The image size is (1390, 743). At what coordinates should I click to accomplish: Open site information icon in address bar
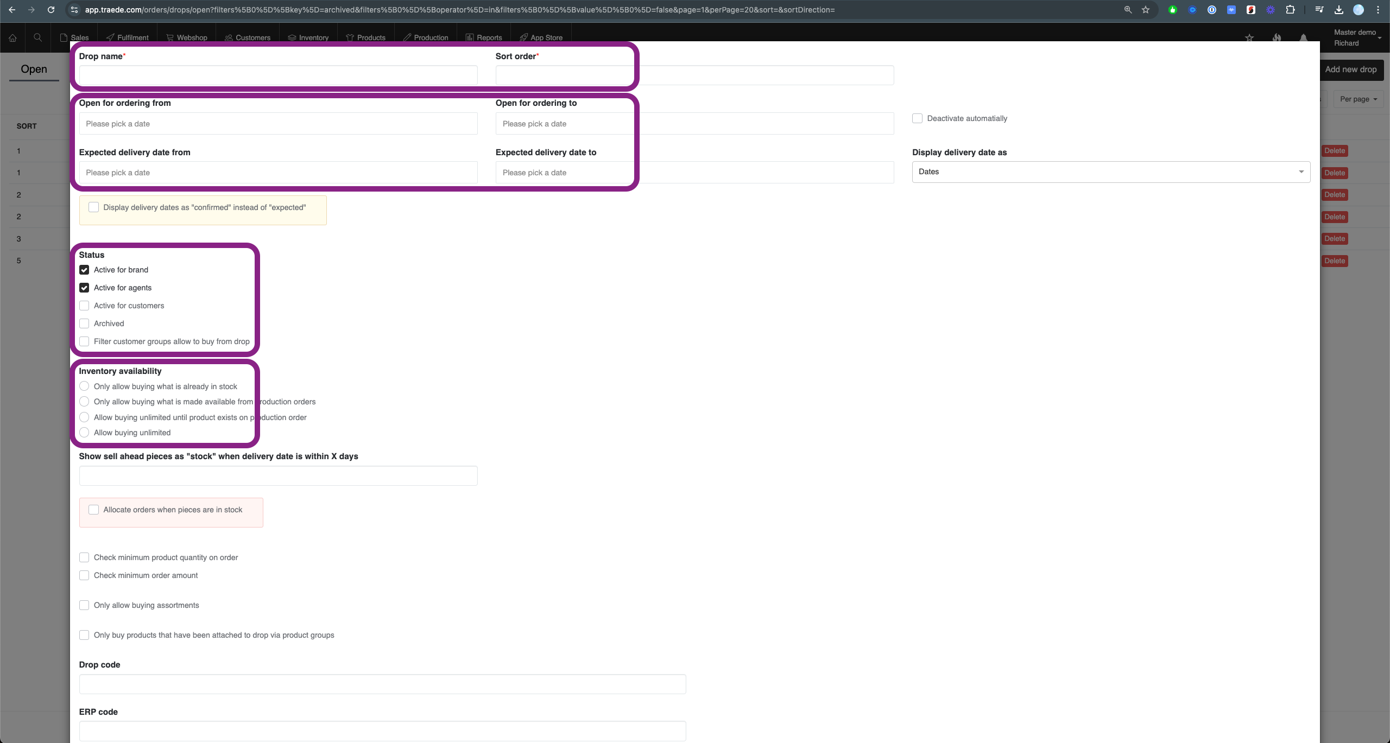click(74, 10)
